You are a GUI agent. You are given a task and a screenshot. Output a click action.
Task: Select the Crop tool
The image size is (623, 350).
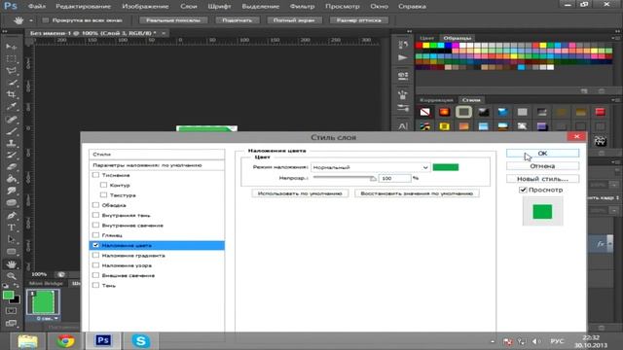11,94
